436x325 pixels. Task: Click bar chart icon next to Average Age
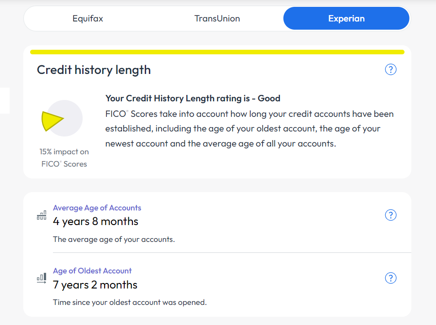coord(42,215)
